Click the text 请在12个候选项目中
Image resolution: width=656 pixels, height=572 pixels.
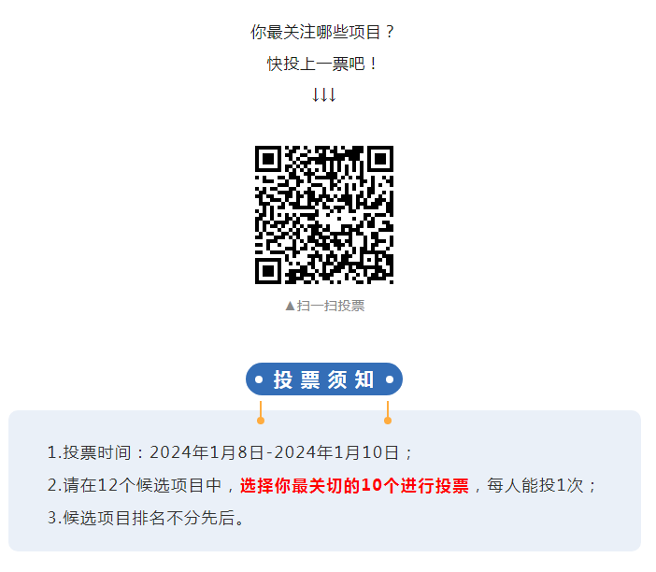tap(142, 486)
